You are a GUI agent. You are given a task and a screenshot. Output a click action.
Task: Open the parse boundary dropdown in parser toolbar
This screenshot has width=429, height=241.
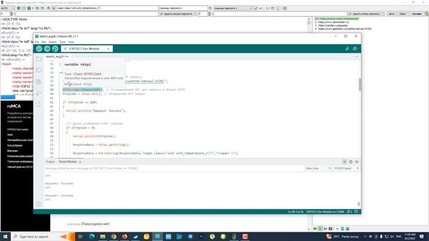pyautogui.click(x=233, y=8)
